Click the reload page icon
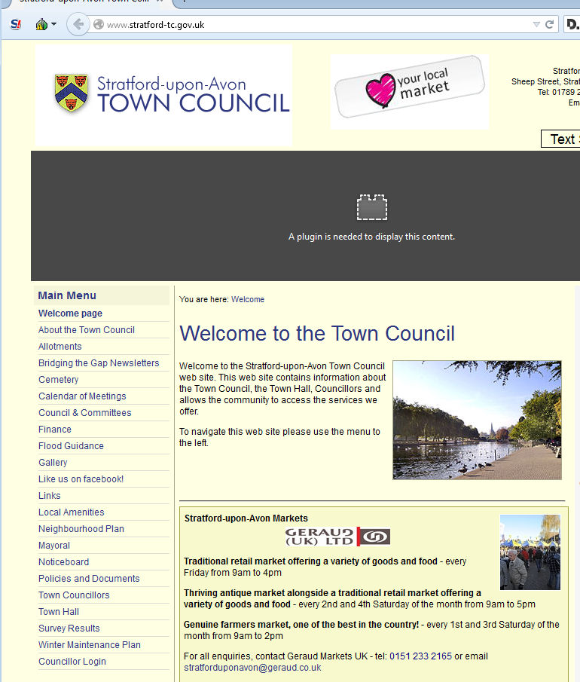 (x=550, y=24)
